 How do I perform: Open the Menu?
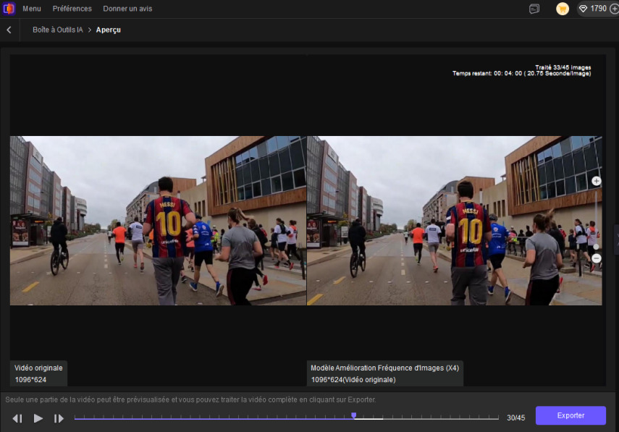click(x=32, y=9)
